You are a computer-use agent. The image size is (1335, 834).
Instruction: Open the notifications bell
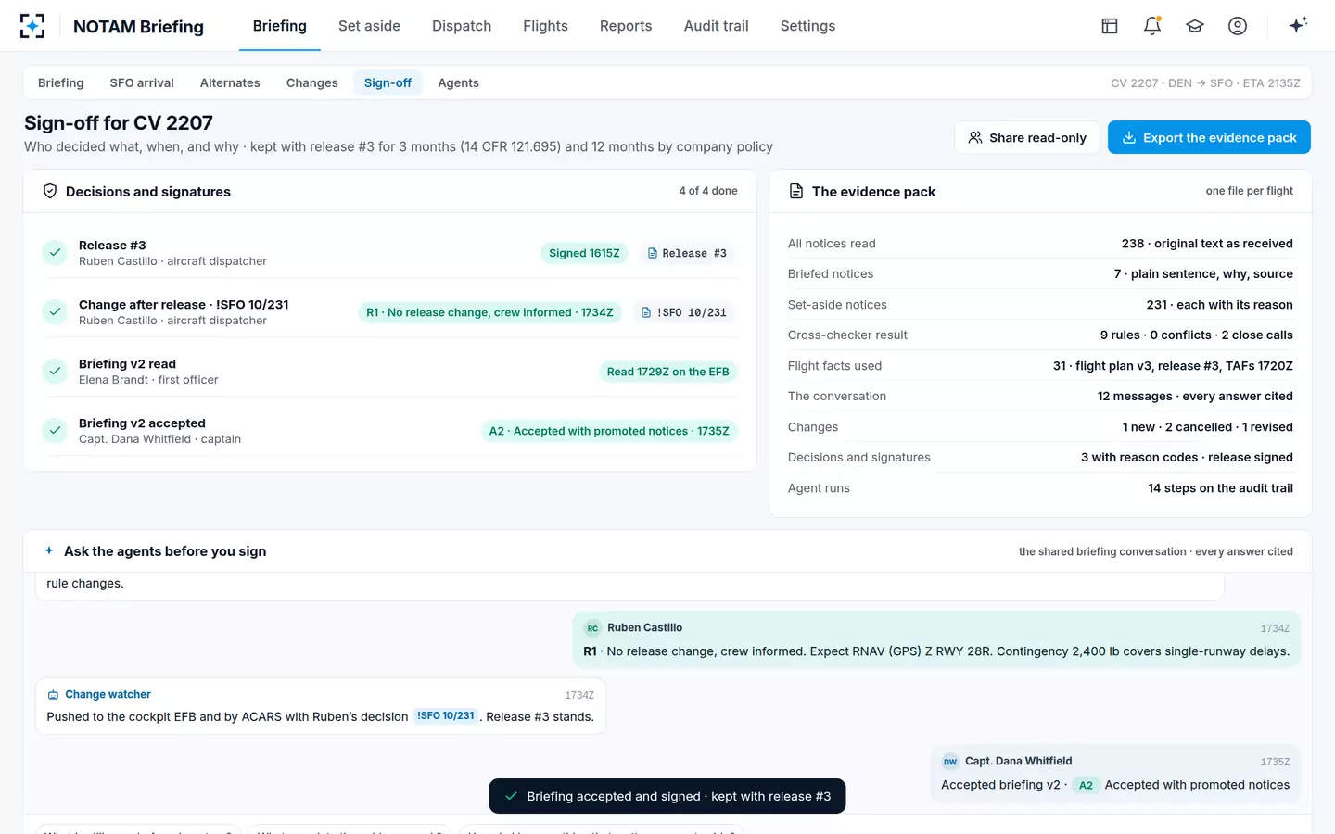(1152, 26)
